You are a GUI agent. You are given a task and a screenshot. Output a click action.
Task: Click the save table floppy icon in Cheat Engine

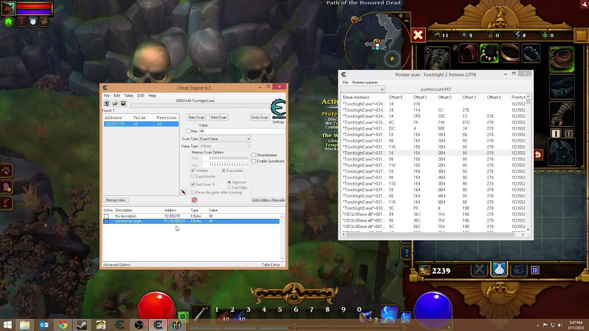pos(123,103)
